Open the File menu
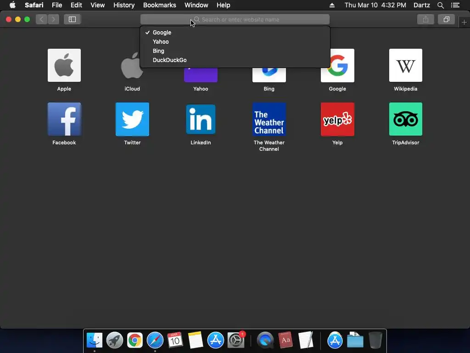The width and height of the screenshot is (470, 353). (x=57, y=5)
